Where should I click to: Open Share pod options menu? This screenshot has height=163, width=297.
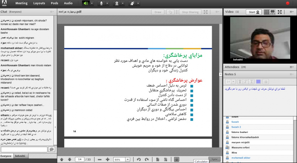click(217, 12)
